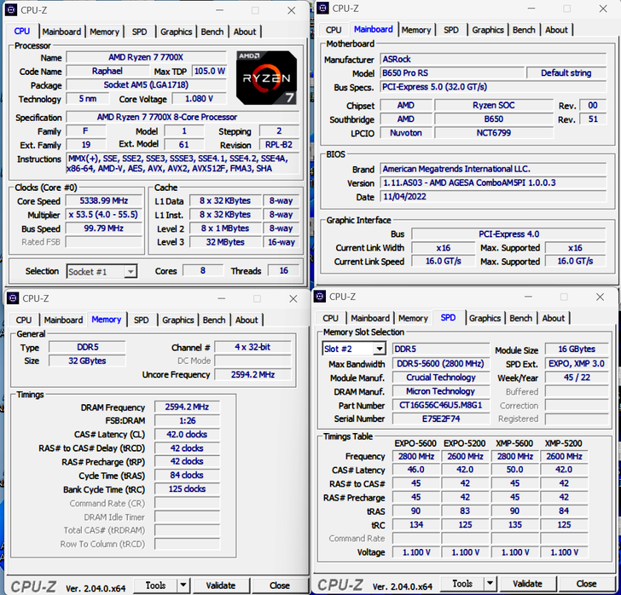
Task: Click the Part Number CT16G56C46U5.M8G1
Action: tap(440, 405)
